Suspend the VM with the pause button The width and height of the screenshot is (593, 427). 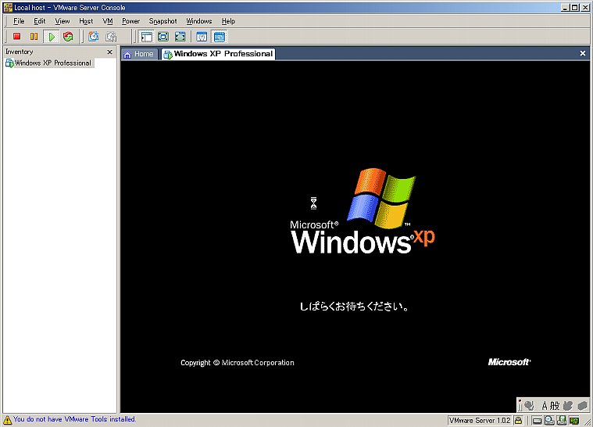(34, 36)
